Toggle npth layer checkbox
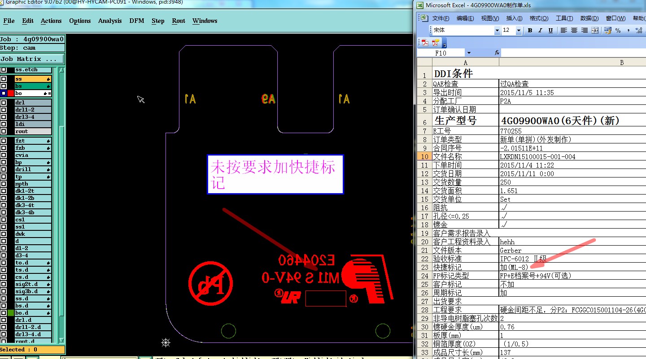 click(4, 184)
